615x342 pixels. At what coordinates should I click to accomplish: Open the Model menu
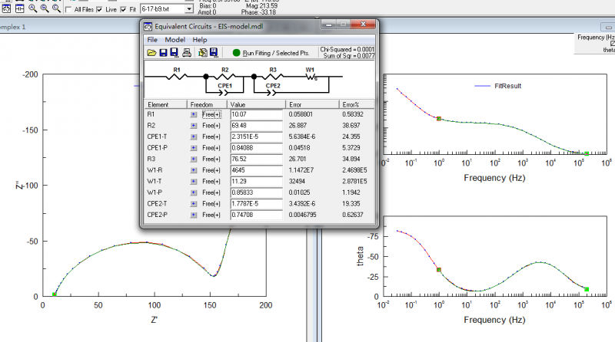click(175, 39)
